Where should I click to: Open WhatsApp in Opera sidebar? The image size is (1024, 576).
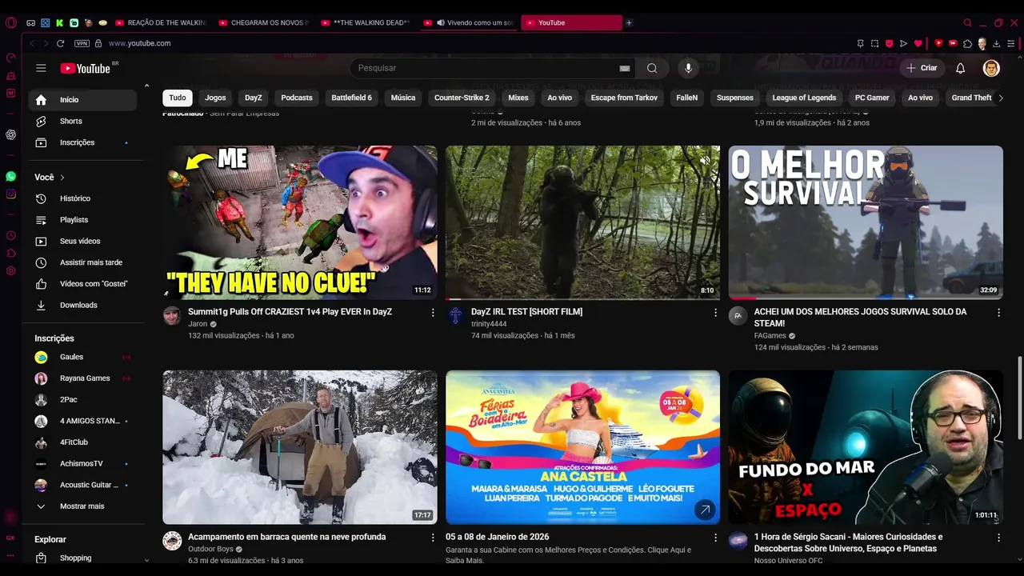(10, 176)
